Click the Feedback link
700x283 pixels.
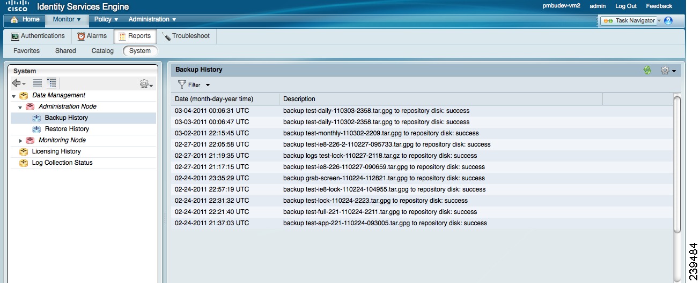[659, 6]
